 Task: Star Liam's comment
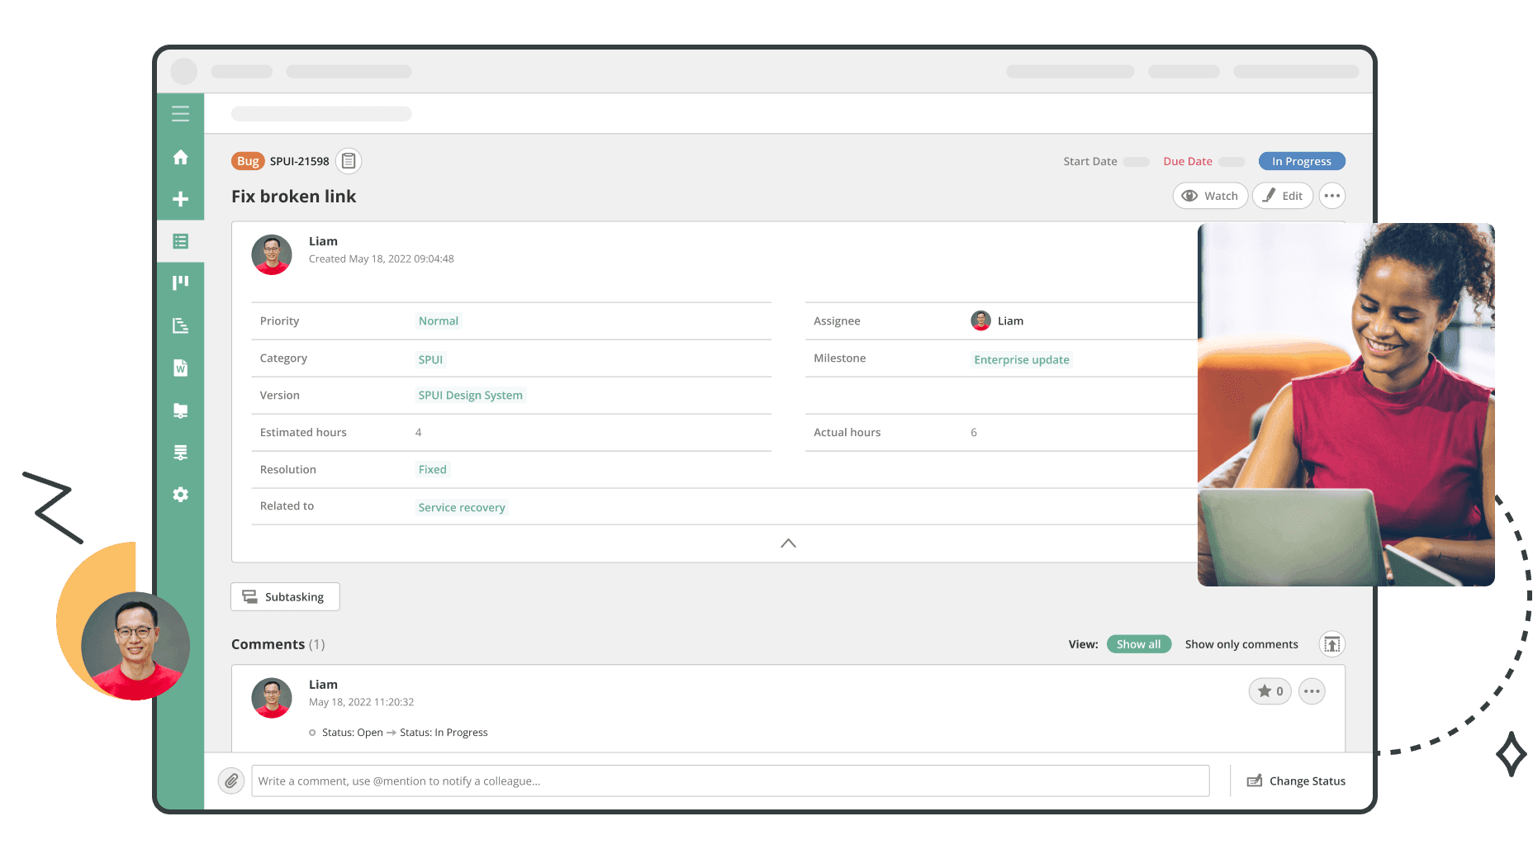tap(1270, 691)
